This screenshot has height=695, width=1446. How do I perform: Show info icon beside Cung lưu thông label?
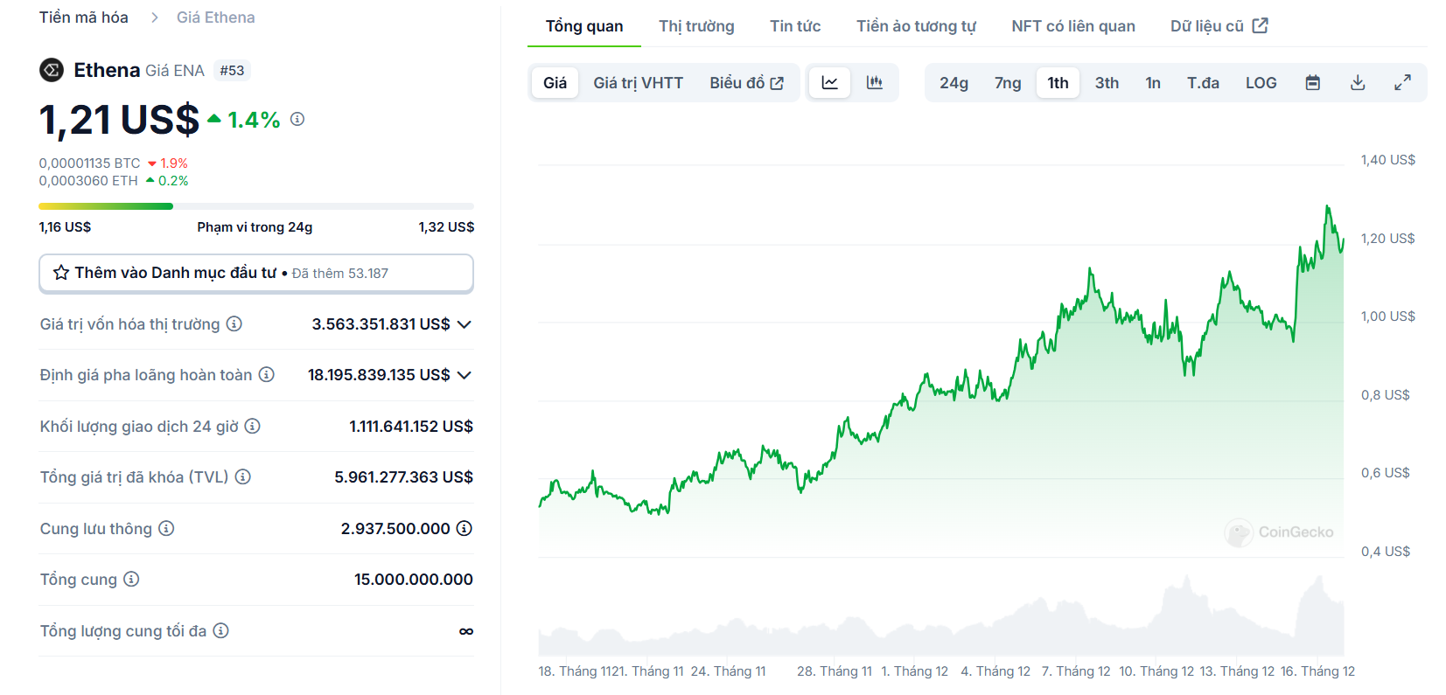166,528
